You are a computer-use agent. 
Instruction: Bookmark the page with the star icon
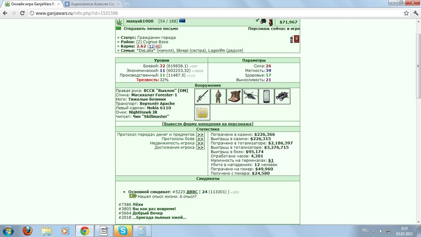coord(406,13)
